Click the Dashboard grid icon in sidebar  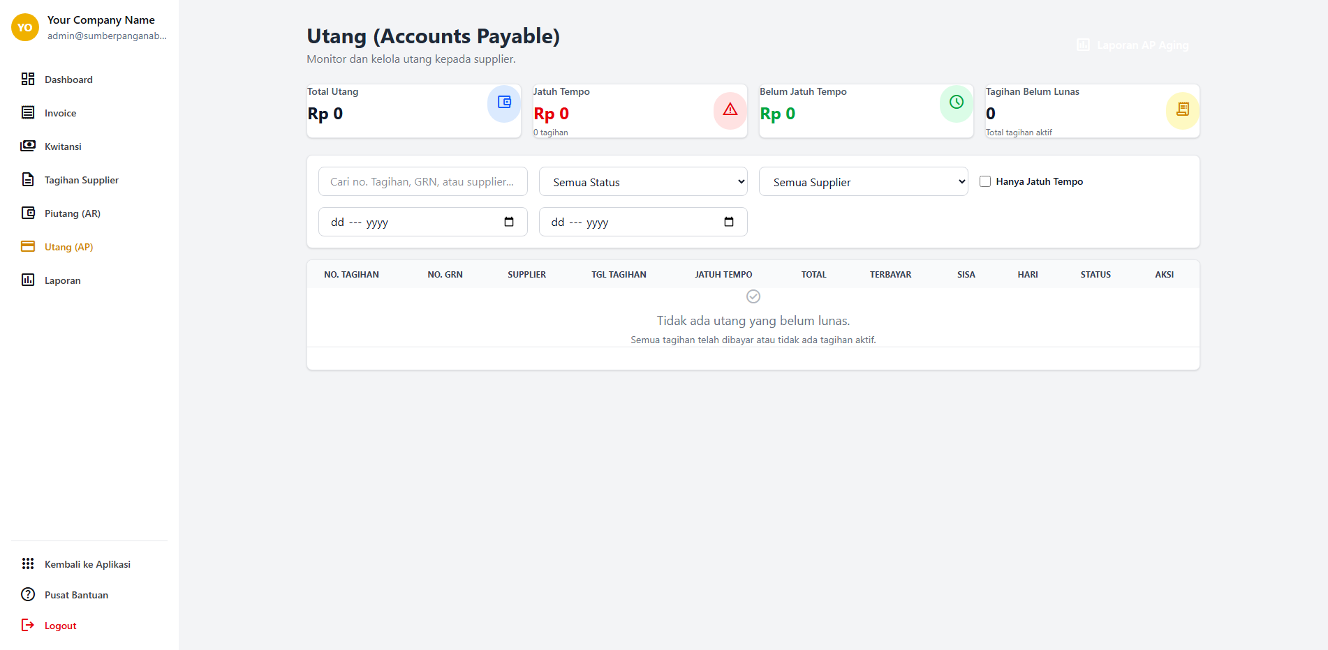pyautogui.click(x=28, y=79)
